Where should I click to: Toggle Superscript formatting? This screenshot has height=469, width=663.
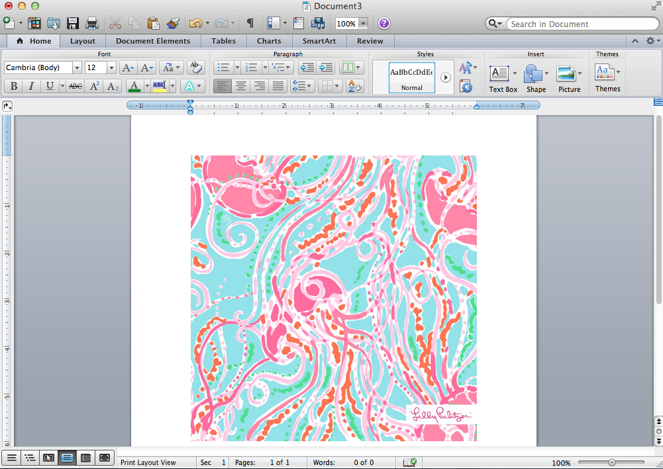tap(94, 86)
